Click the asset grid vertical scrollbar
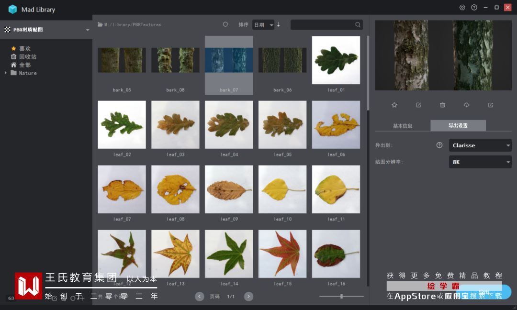517x310 pixels. 368,73
